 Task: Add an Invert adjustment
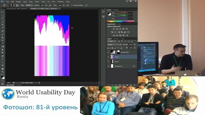coord(114,35)
